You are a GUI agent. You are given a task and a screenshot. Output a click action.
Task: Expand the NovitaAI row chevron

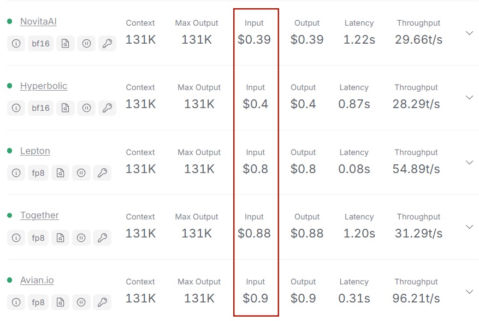point(469,33)
